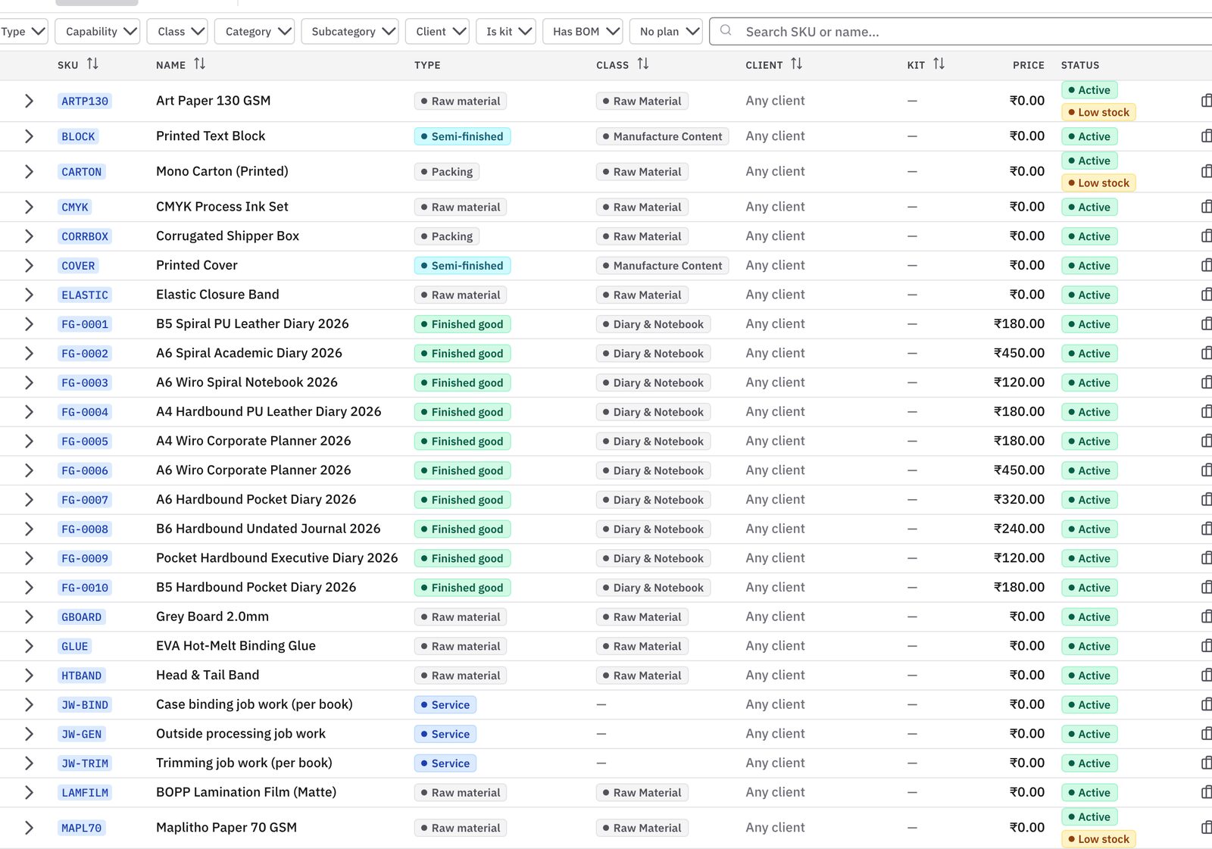
Task: Expand the Maplitho Paper 70 GSM row
Action: (29, 828)
